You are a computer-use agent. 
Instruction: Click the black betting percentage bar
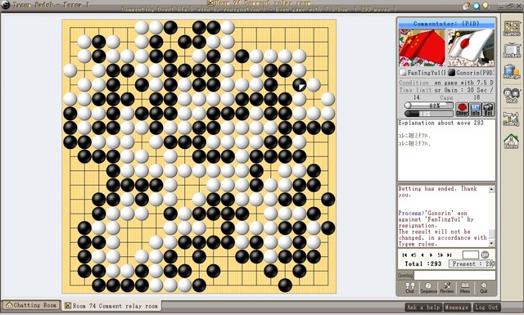click(x=429, y=114)
